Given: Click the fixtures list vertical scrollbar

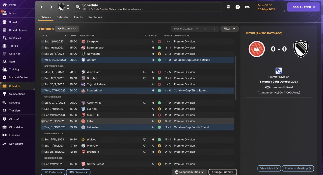Looking at the screenshot, I should (236, 78).
